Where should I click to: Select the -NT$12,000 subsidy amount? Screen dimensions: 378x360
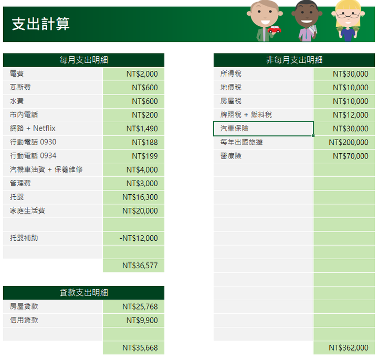click(133, 238)
